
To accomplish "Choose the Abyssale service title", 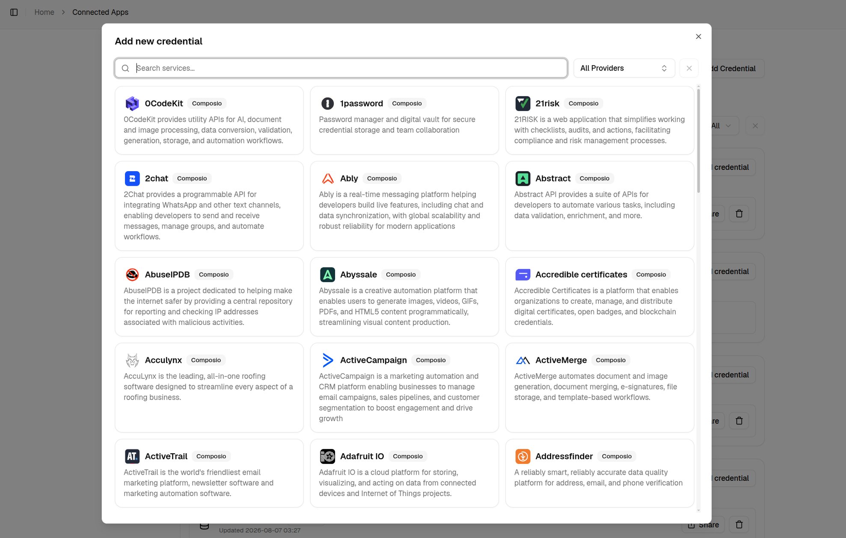I will click(359, 275).
